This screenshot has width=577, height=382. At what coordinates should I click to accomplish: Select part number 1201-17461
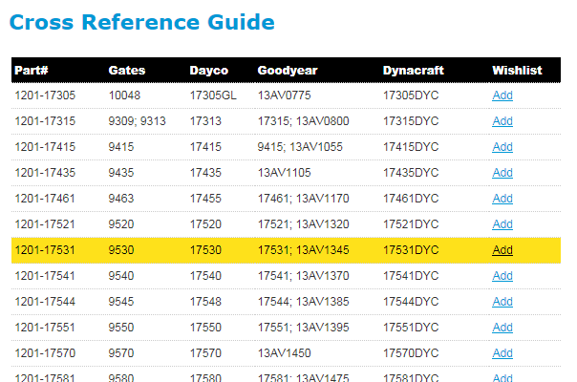pyautogui.click(x=45, y=199)
